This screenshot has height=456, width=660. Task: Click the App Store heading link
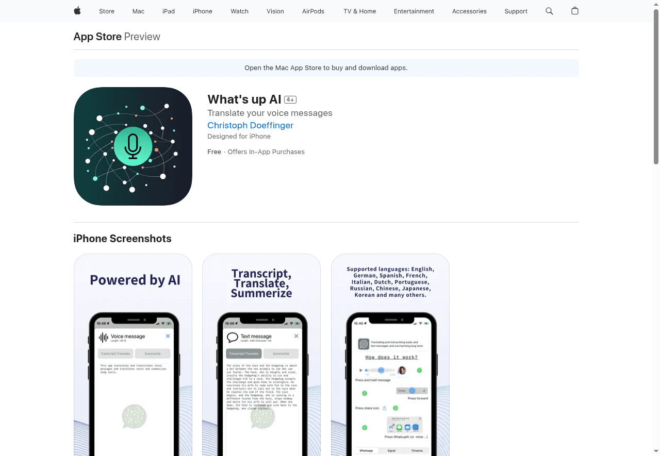coord(97,37)
